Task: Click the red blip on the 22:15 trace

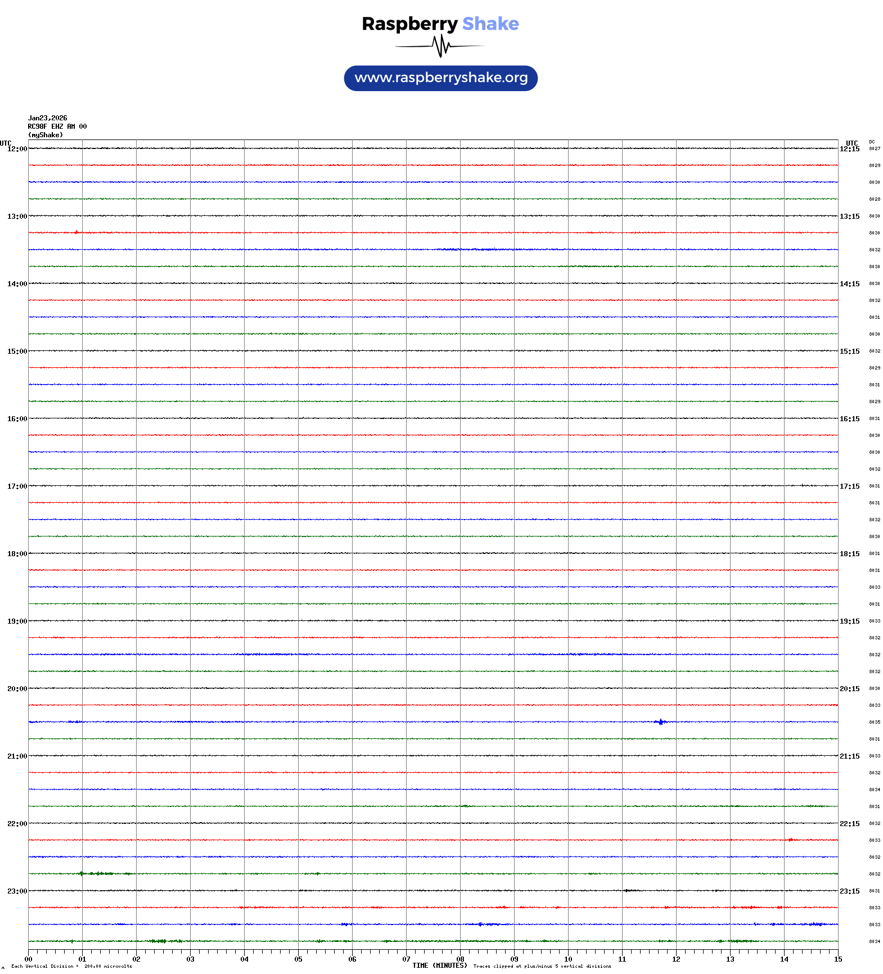Action: tap(791, 840)
